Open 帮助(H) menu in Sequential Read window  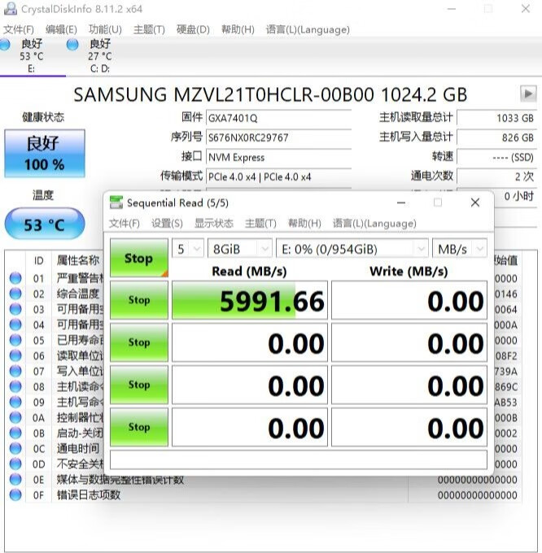(x=304, y=224)
